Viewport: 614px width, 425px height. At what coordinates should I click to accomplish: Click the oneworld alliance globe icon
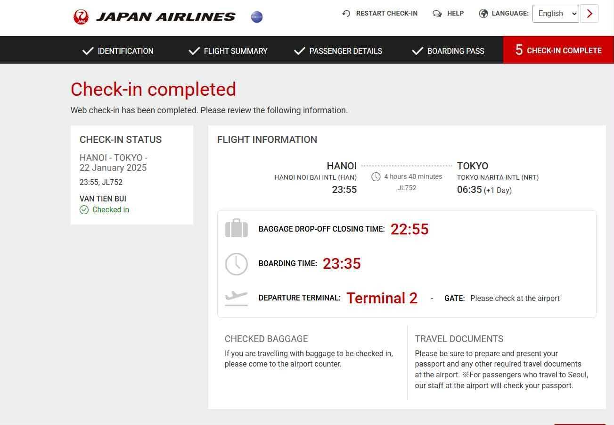pyautogui.click(x=257, y=17)
